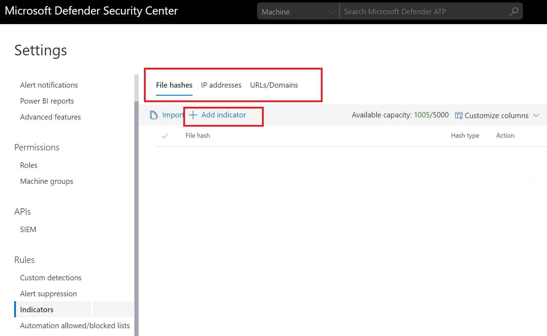This screenshot has width=547, height=336.
Task: Click the Settings page heading
Action: (x=41, y=50)
